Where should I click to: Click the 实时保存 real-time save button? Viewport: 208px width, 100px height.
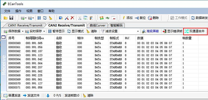(34, 31)
